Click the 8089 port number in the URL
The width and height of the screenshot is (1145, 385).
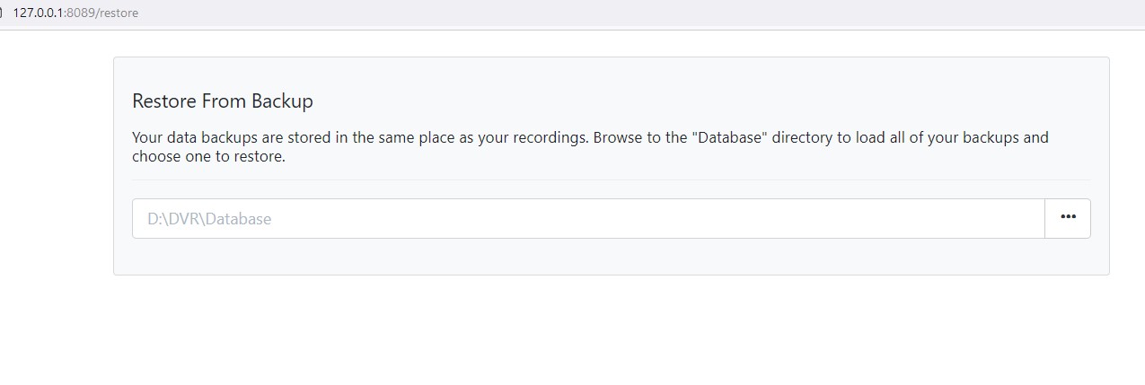[x=79, y=13]
